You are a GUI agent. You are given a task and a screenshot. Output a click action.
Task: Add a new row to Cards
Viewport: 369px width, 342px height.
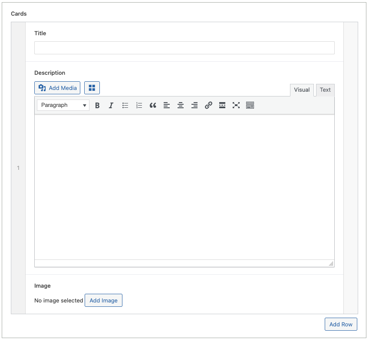pos(341,324)
